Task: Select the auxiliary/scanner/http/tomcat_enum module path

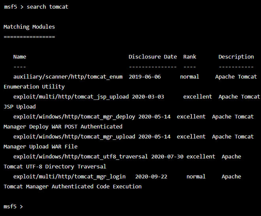Action: pos(68,77)
